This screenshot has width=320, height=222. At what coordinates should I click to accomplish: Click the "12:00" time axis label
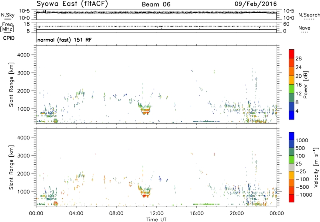tap(156, 214)
